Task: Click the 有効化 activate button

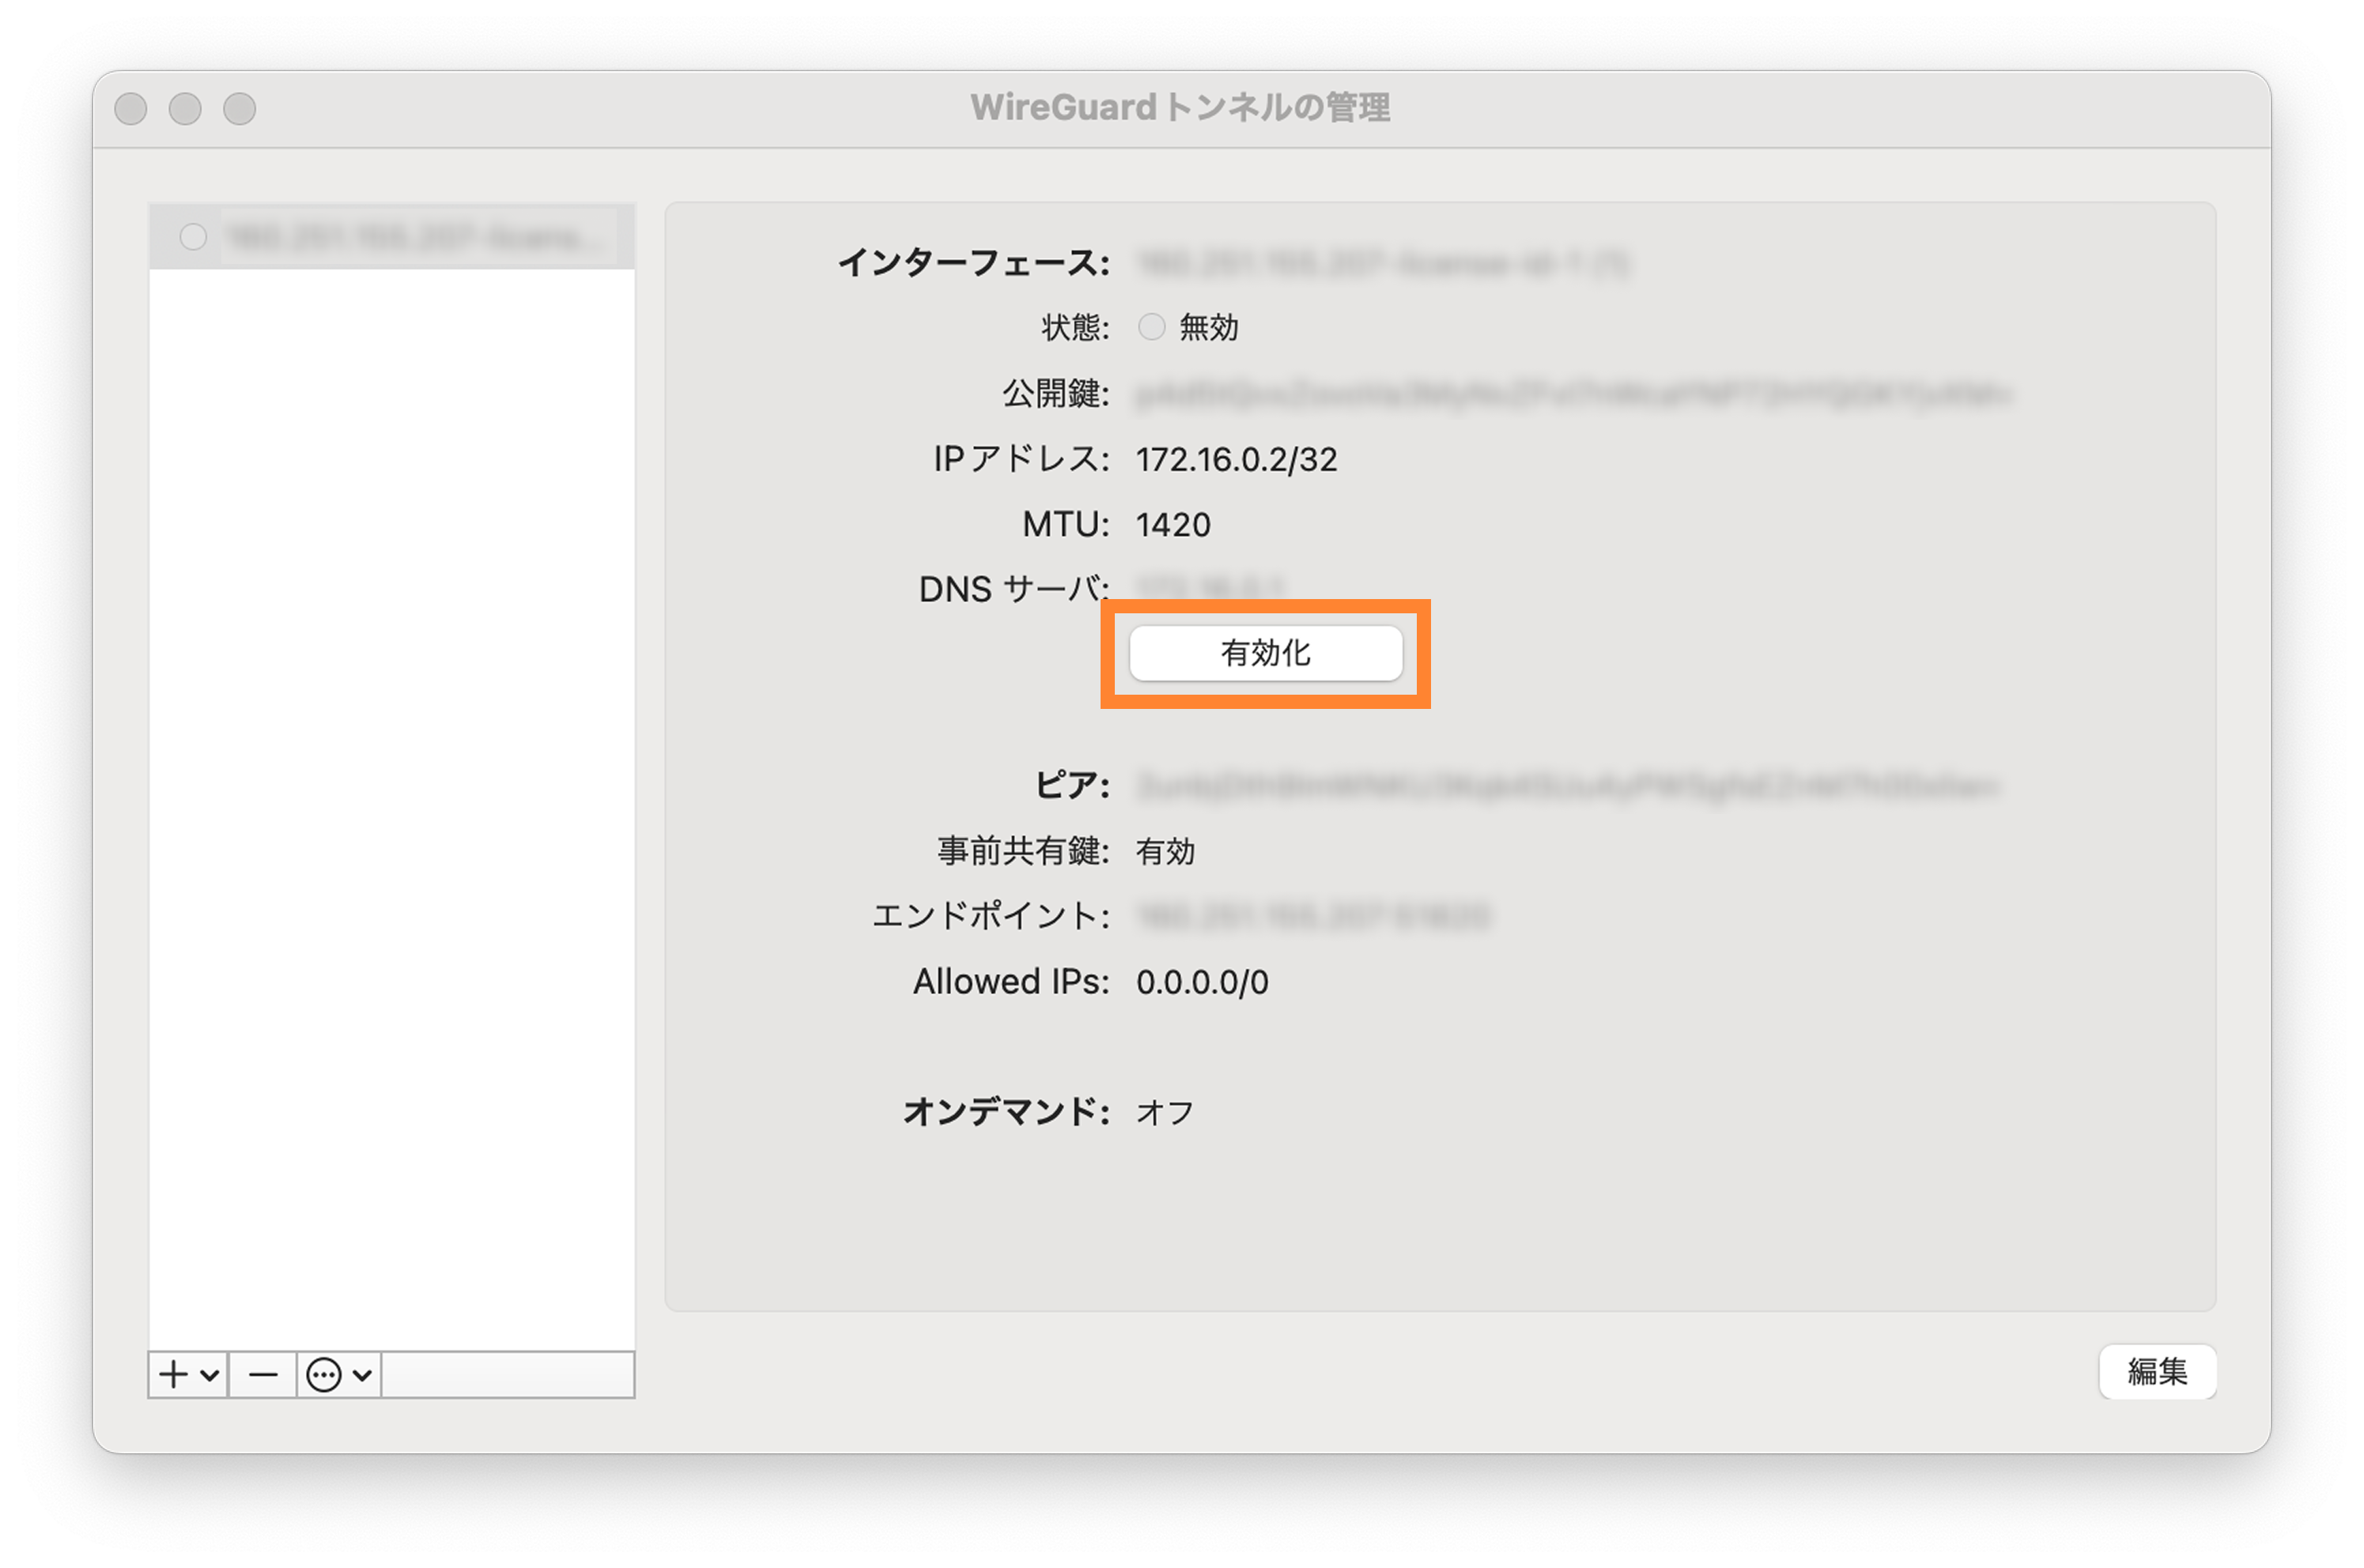Action: click(x=1266, y=653)
